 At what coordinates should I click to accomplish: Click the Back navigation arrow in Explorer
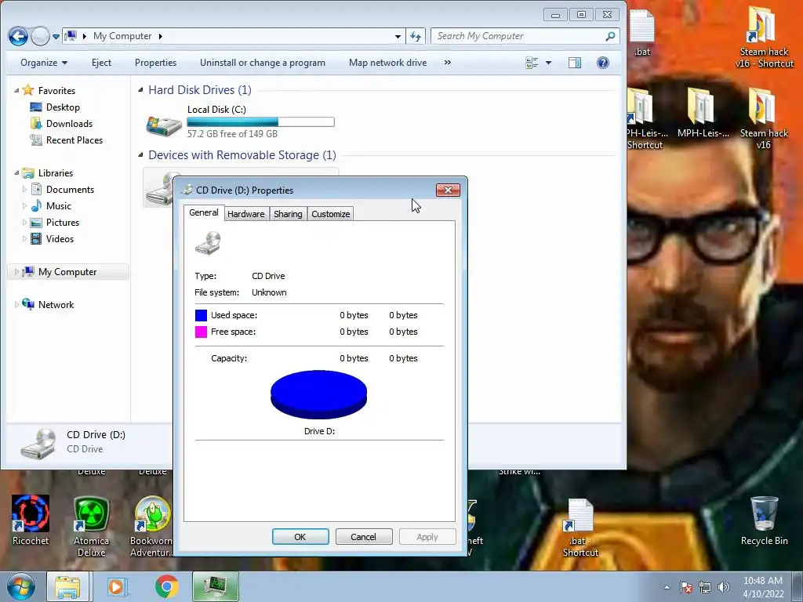coord(18,36)
